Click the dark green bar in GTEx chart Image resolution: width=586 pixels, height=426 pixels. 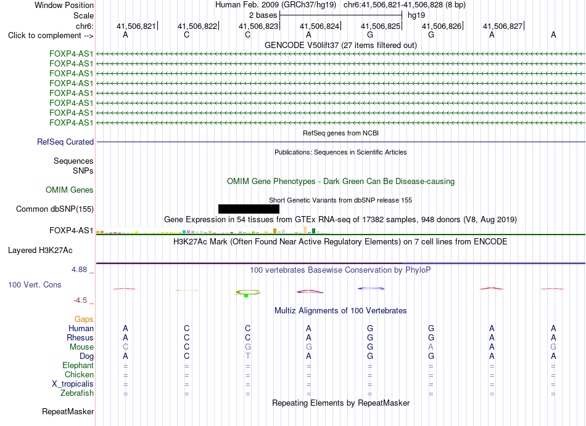[314, 231]
